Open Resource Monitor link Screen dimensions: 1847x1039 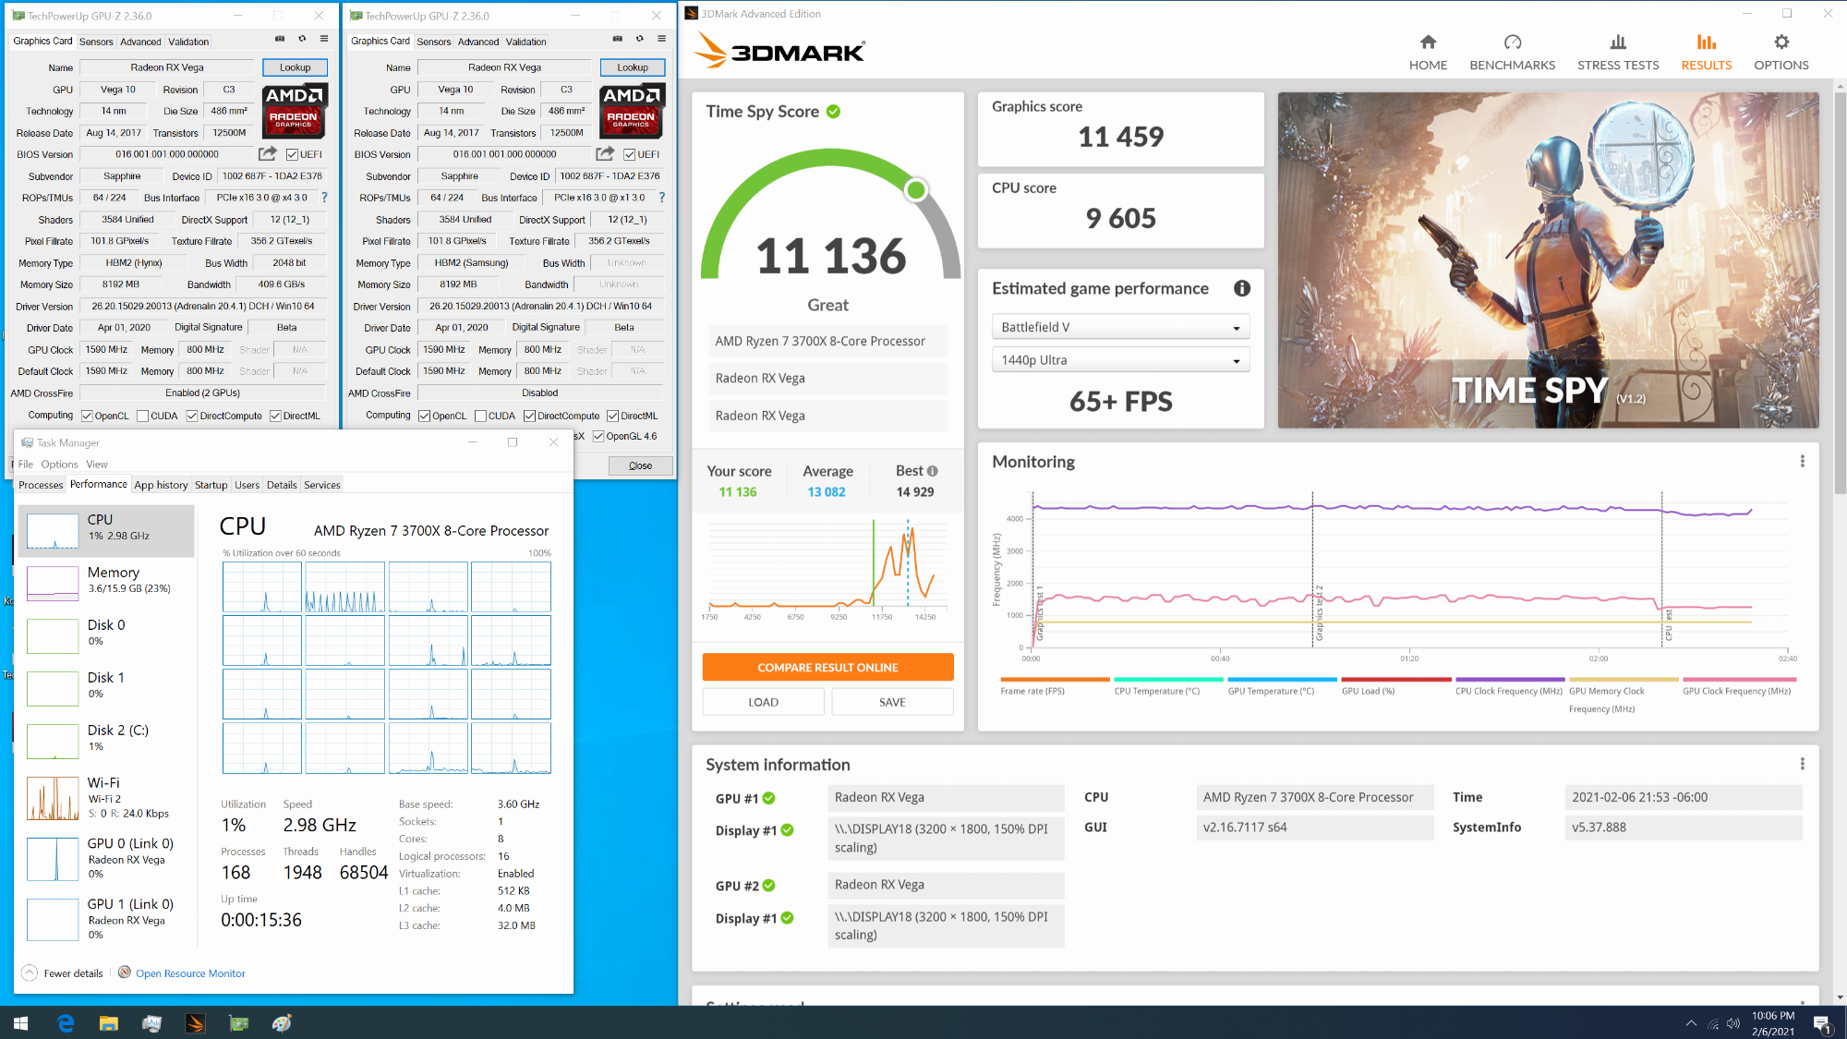point(190,973)
